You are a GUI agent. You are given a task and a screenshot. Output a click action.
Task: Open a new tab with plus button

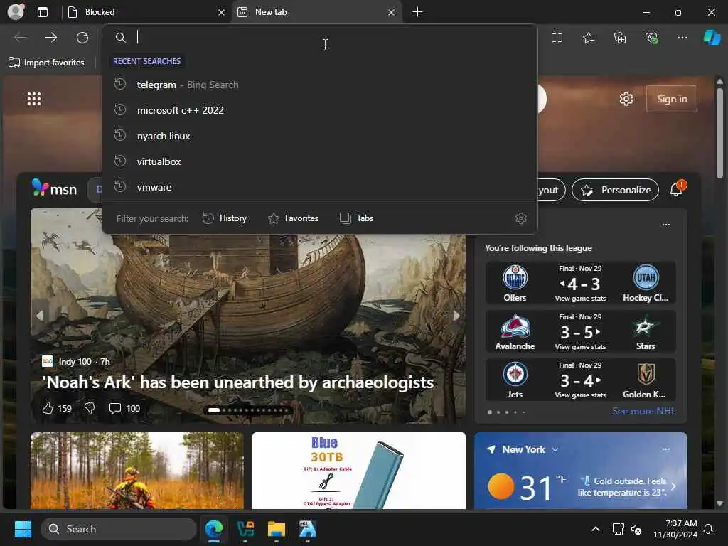pyautogui.click(x=417, y=12)
